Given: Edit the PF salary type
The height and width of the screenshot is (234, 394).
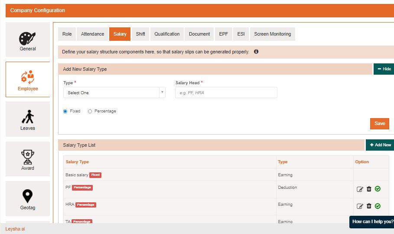Looking at the screenshot, I should click(360, 189).
